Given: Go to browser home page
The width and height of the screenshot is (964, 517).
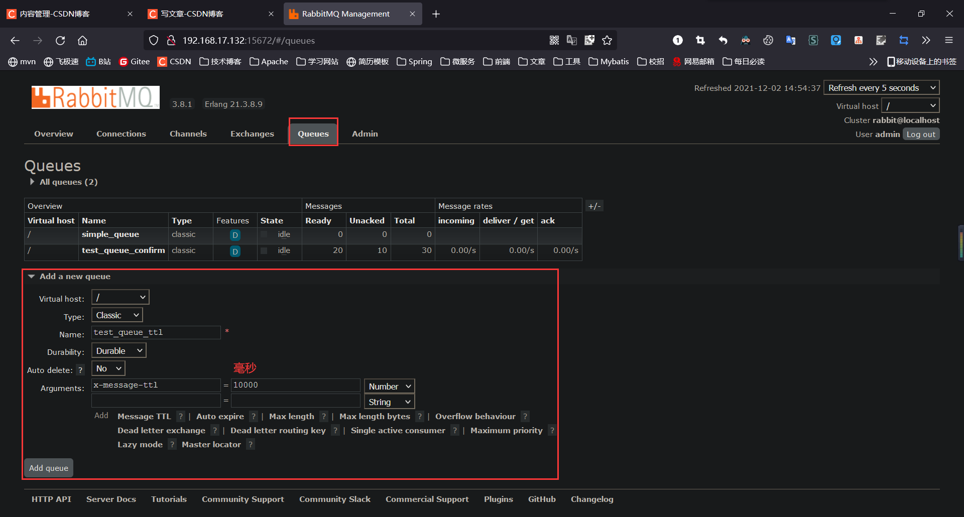Looking at the screenshot, I should point(82,41).
